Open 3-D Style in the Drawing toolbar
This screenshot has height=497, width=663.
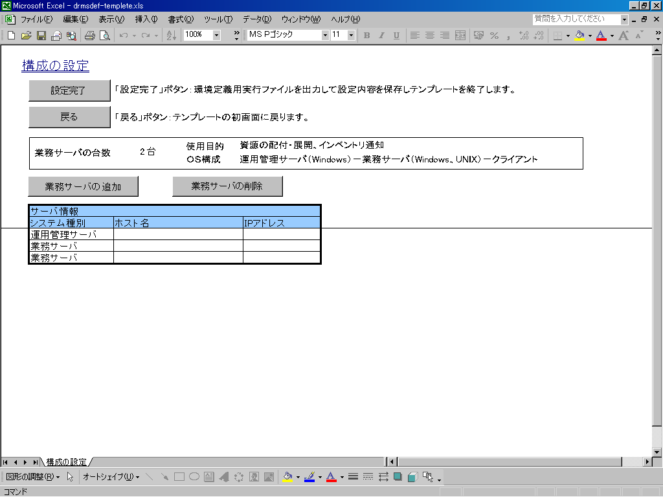412,477
